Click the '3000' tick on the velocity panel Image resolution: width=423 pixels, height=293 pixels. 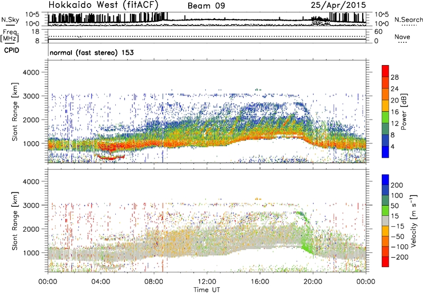pyautogui.click(x=31, y=205)
